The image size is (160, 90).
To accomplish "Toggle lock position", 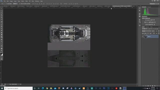I will click(149, 33).
